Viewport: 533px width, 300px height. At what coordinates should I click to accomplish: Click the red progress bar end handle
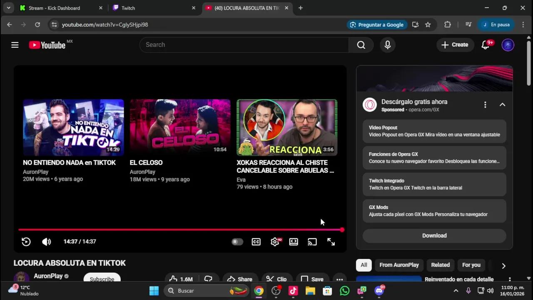click(x=342, y=230)
